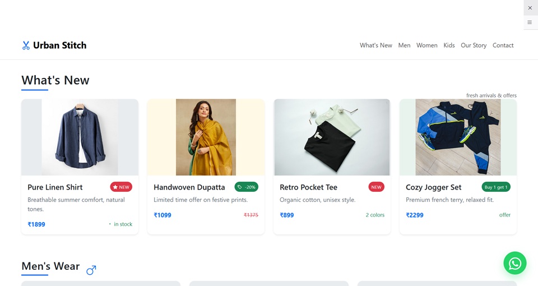Click the 'fresh arrivals & offers' caption
Viewport: 538px width, 286px height.
coord(491,95)
